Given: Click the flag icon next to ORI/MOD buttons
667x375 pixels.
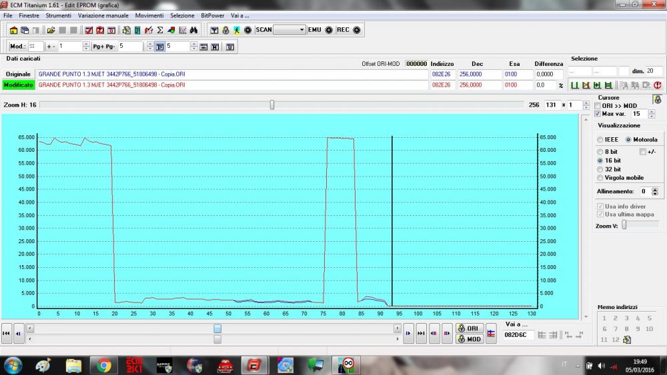Looking at the screenshot, I should click(491, 334).
